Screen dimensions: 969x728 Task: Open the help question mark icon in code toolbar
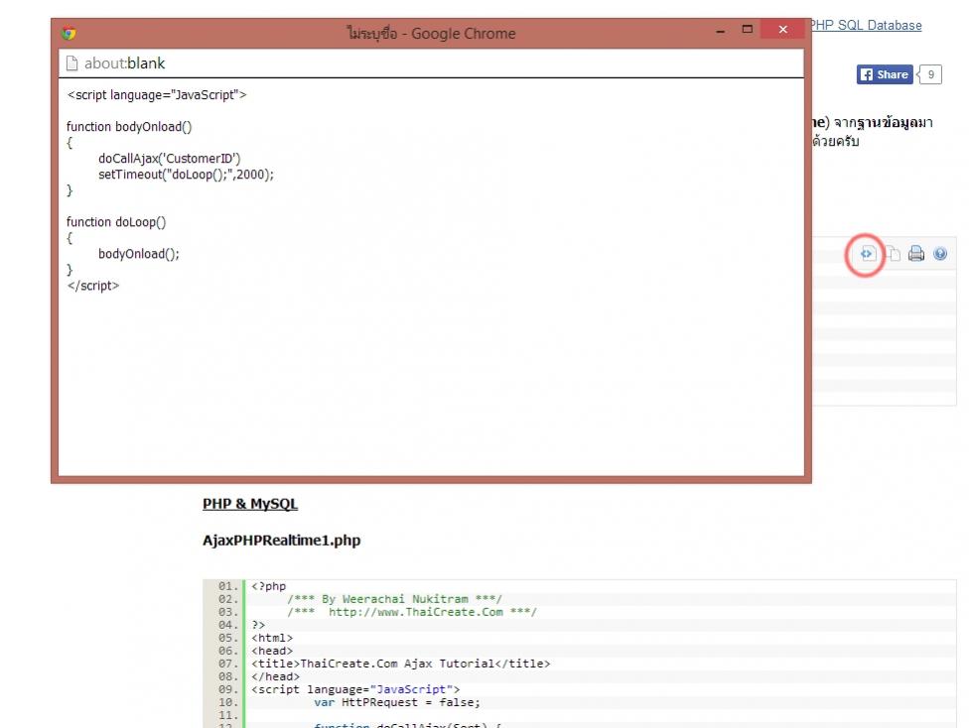940,254
